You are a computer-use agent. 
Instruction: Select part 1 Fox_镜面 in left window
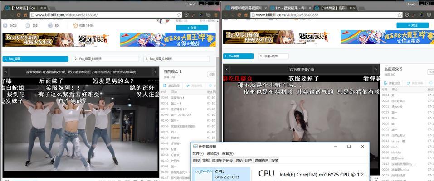tap(35, 59)
